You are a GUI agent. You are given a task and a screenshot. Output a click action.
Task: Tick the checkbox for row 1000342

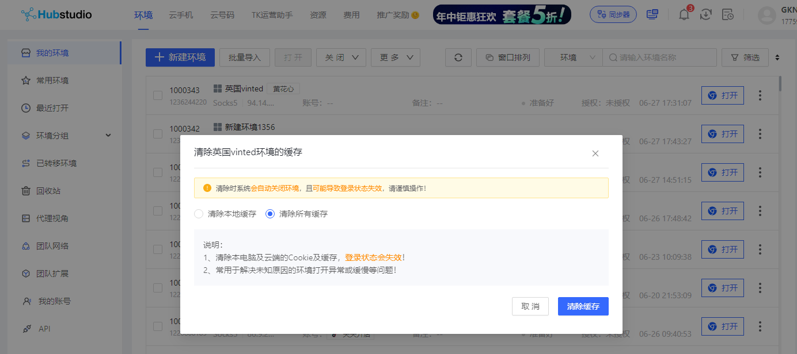(x=158, y=134)
